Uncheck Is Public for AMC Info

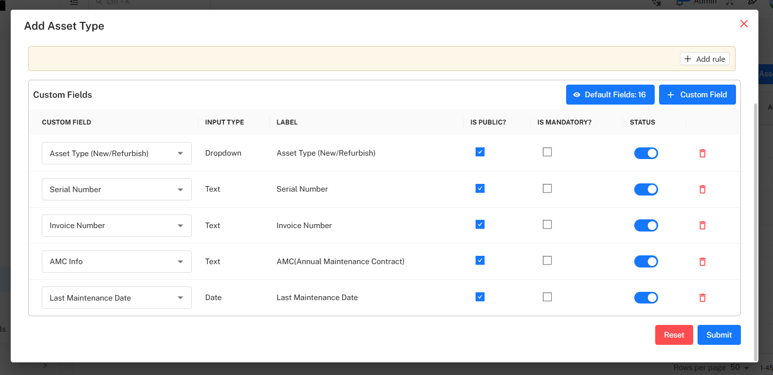tap(480, 260)
